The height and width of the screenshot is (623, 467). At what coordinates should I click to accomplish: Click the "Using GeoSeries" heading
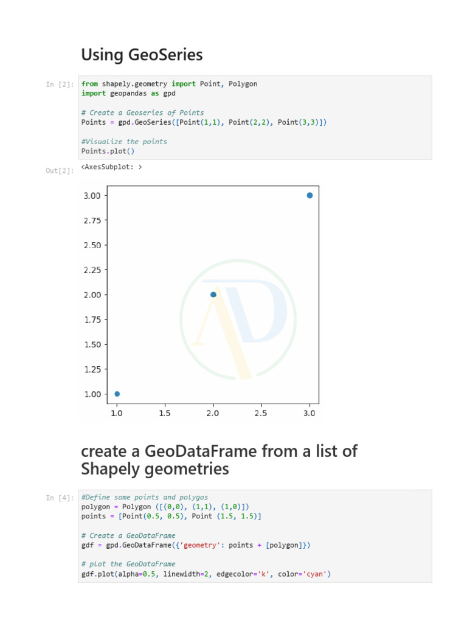pos(142,55)
